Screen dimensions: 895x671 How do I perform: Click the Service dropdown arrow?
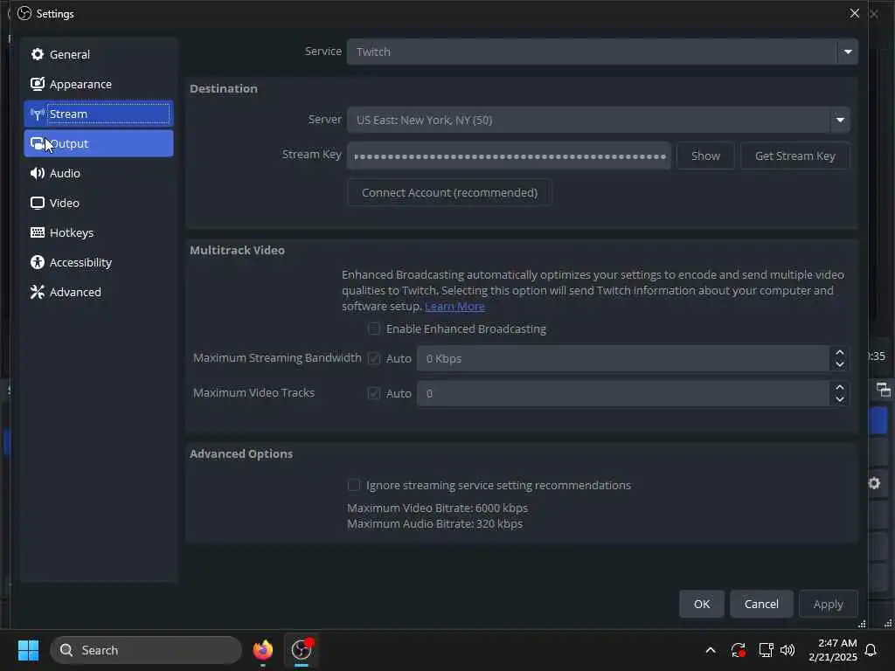click(x=848, y=52)
